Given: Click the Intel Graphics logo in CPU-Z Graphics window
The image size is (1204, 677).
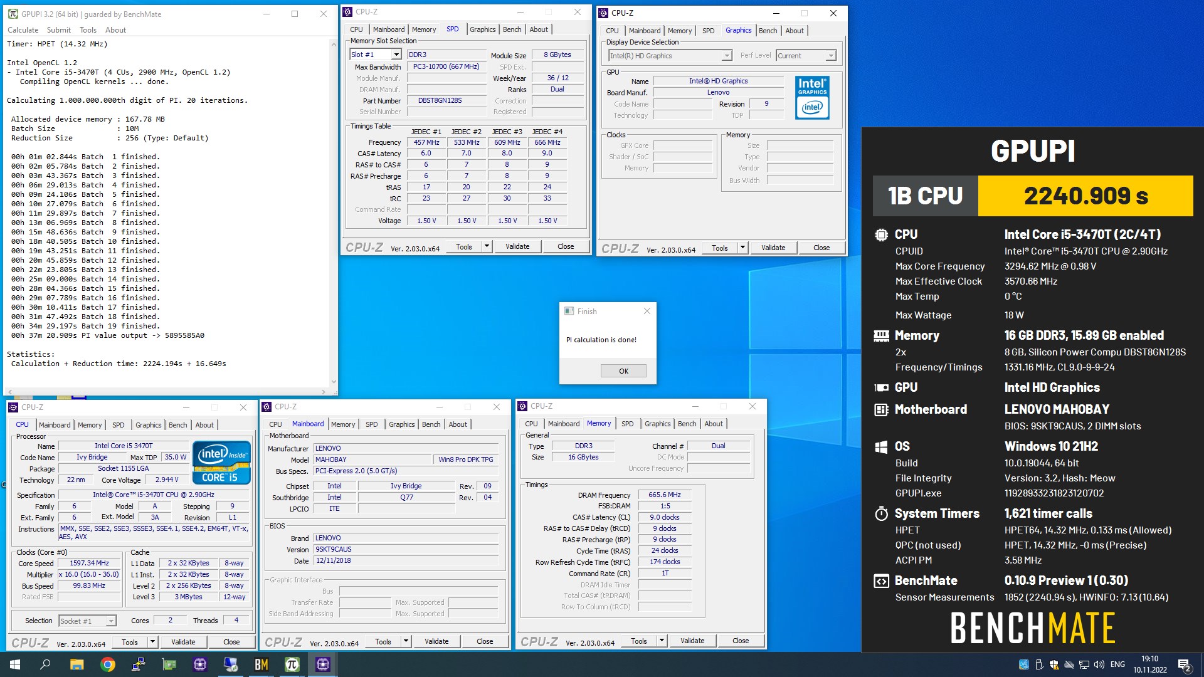Looking at the screenshot, I should (812, 98).
